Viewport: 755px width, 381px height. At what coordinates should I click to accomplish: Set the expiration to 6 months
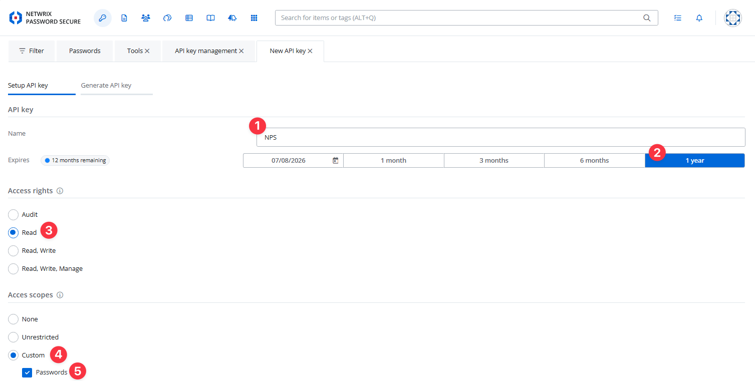pyautogui.click(x=594, y=160)
